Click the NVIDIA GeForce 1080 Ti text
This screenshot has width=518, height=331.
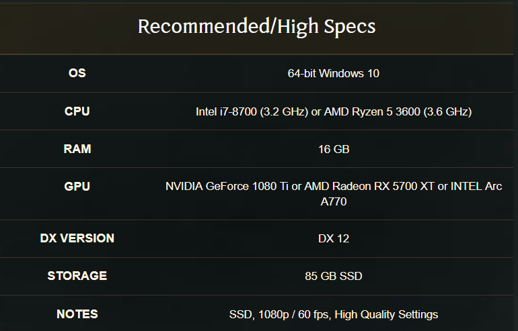227,186
